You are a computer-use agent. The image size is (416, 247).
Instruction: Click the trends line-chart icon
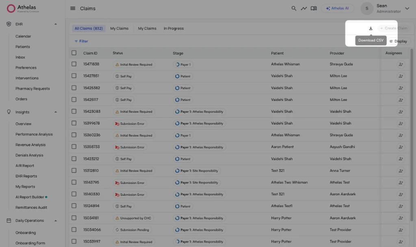coord(303,8)
